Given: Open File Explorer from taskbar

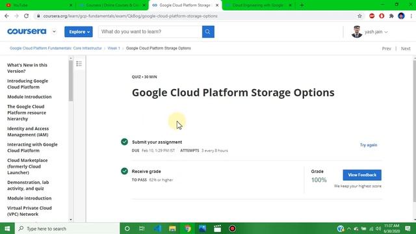Looking at the screenshot, I should point(172,228).
